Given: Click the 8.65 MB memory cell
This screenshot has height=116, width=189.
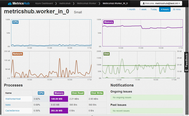Looking at the screenshot, I should click(x=59, y=105).
